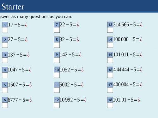This screenshot has height=118, width=158.
Task: Click the answer box below 137 − 5
Action: click(x=5, y=60)
